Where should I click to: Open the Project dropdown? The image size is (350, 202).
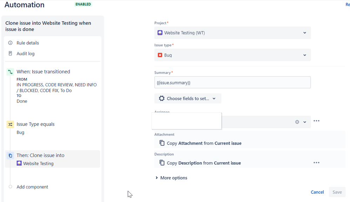[233, 33]
